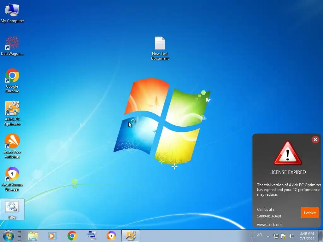Select the Google Chrome desktop shortcut
This screenshot has width=323, height=242.
(12, 81)
